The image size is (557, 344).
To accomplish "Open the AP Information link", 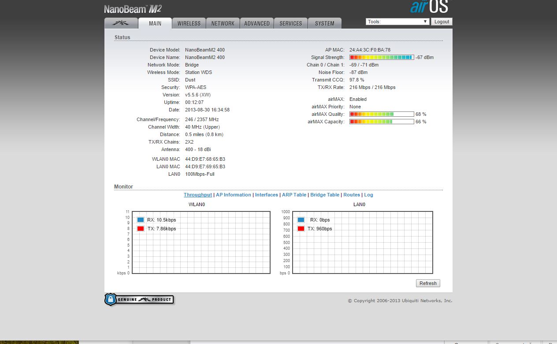I will point(234,195).
